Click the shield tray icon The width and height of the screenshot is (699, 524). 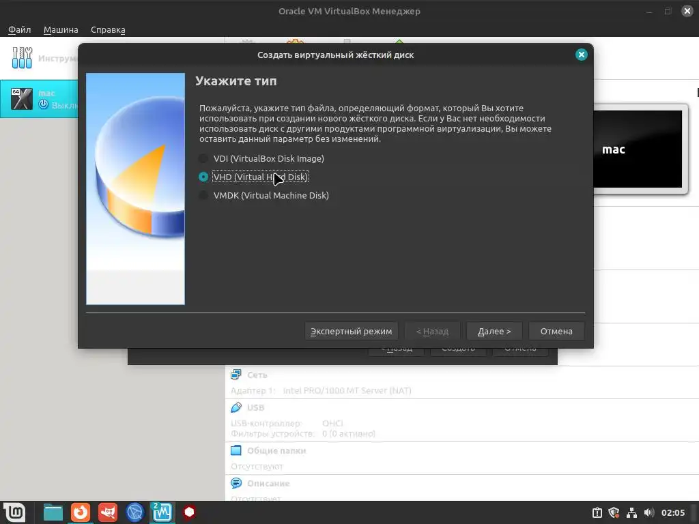coord(614,513)
